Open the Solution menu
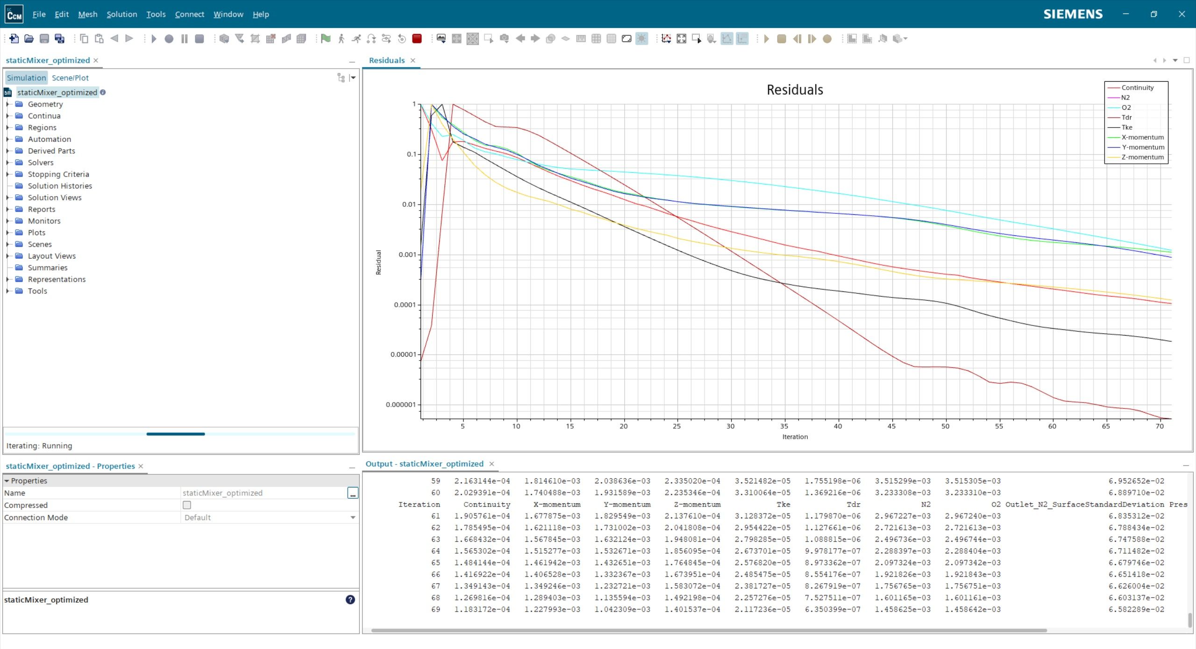1196x649 pixels. (122, 14)
